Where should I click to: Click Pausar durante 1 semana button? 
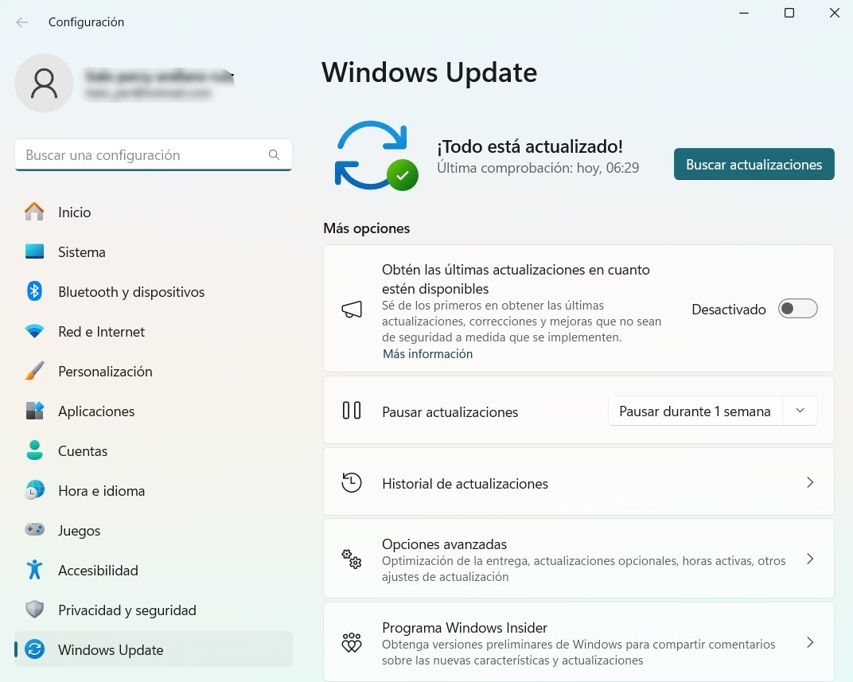pos(695,411)
